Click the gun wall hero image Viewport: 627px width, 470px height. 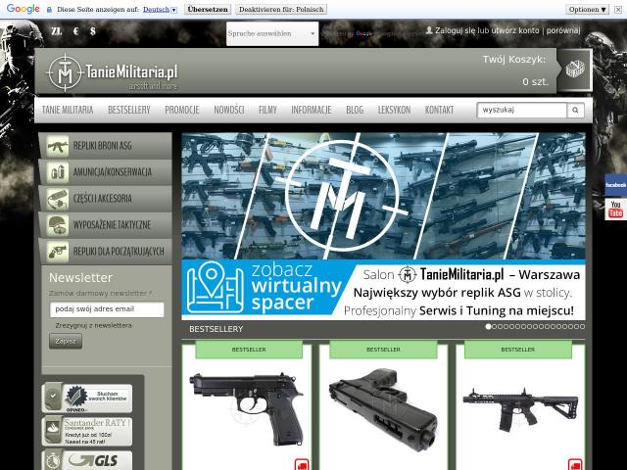[x=383, y=196]
